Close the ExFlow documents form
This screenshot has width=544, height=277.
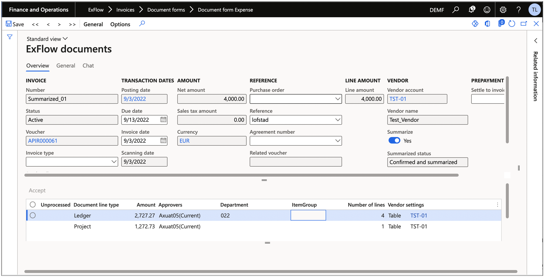pyautogui.click(x=536, y=24)
